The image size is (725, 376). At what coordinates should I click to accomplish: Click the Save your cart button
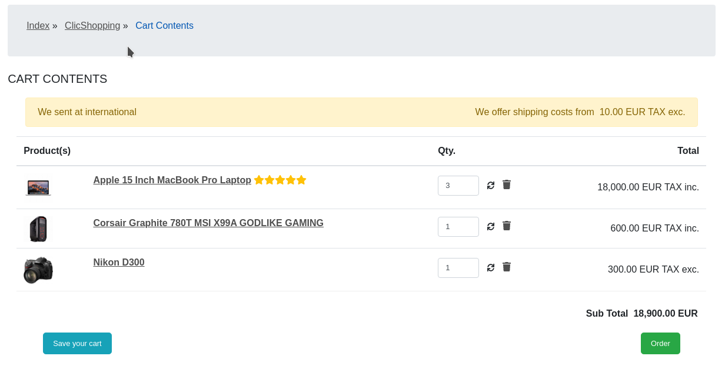point(77,344)
